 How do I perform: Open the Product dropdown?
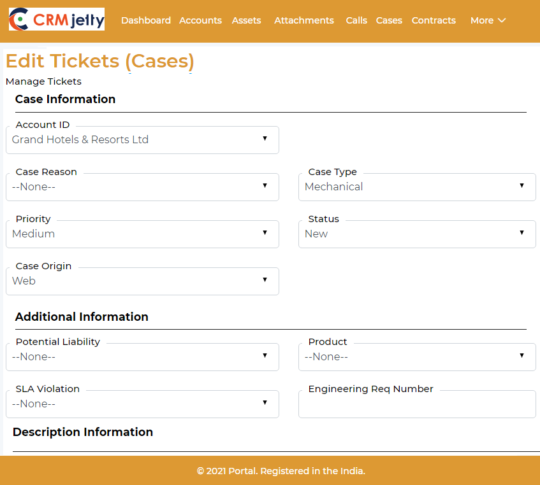(417, 357)
